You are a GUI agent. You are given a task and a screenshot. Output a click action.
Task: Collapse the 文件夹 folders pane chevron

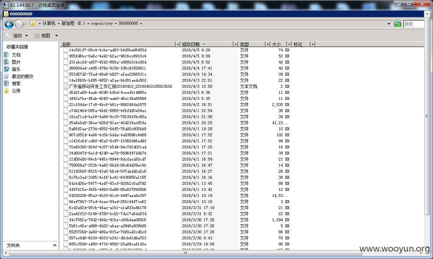click(55, 245)
